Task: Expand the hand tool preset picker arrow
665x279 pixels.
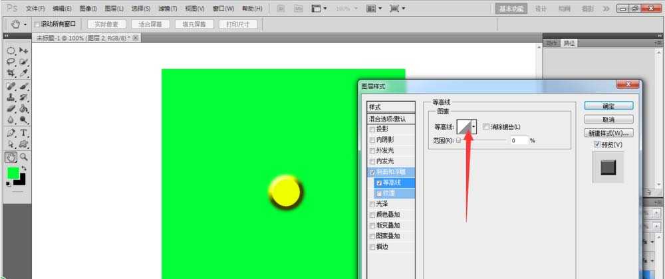Action: [25, 24]
